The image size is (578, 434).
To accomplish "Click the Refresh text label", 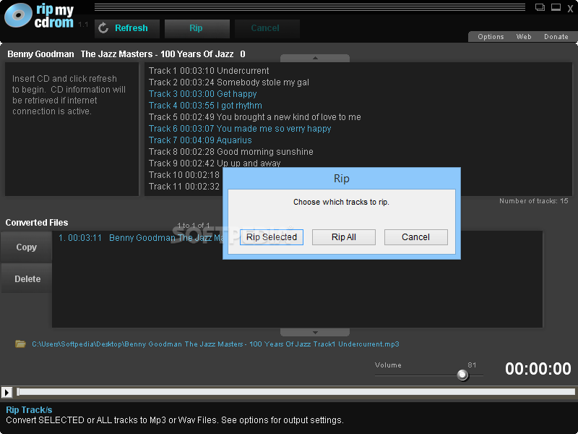I will (x=131, y=28).
